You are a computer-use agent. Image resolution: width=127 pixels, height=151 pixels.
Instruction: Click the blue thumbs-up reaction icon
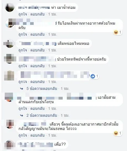coord(93,76)
